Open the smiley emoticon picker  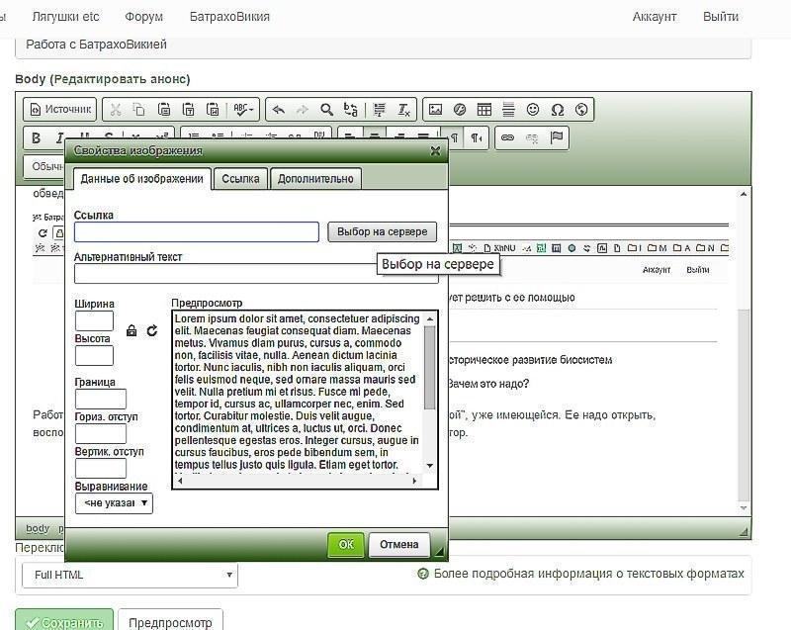[x=533, y=110]
